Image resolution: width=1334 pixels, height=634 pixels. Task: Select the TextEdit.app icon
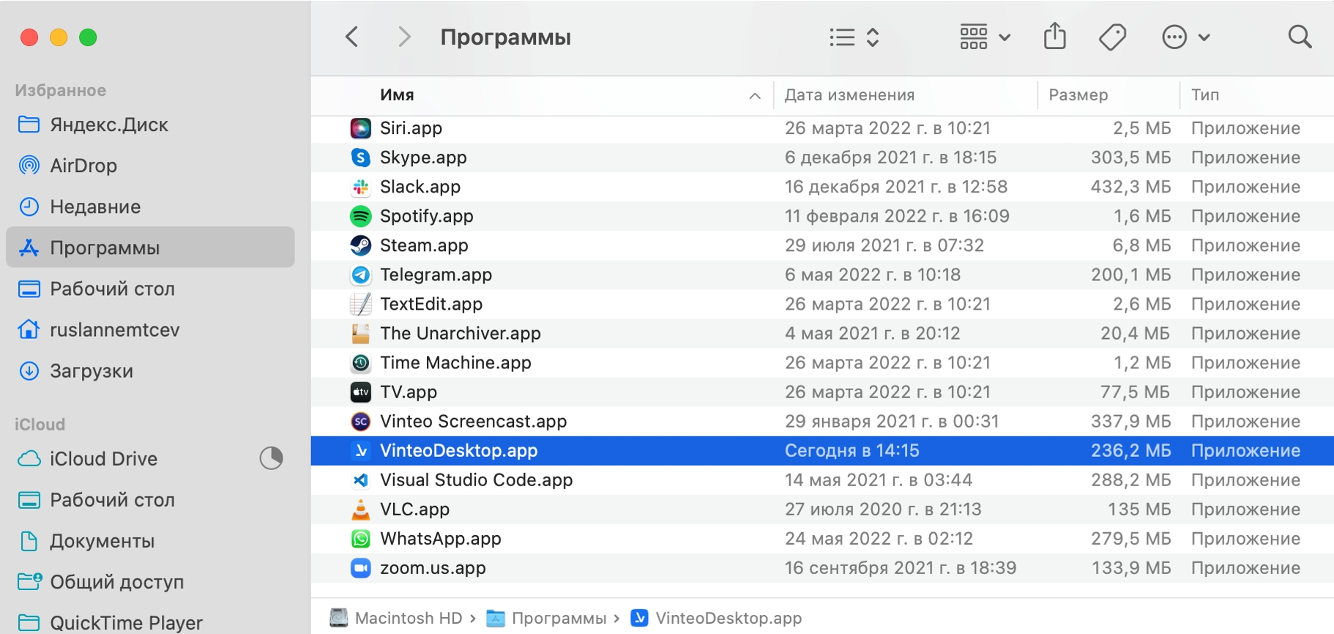pos(361,304)
